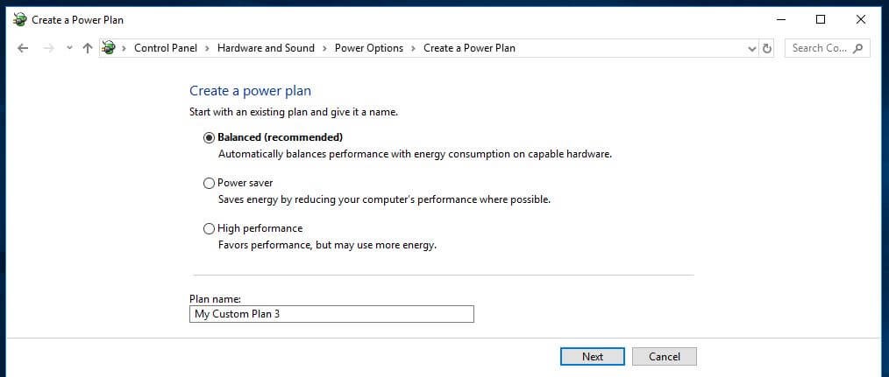Expand chevron after Hardware and Sound breadcrumb

point(324,48)
